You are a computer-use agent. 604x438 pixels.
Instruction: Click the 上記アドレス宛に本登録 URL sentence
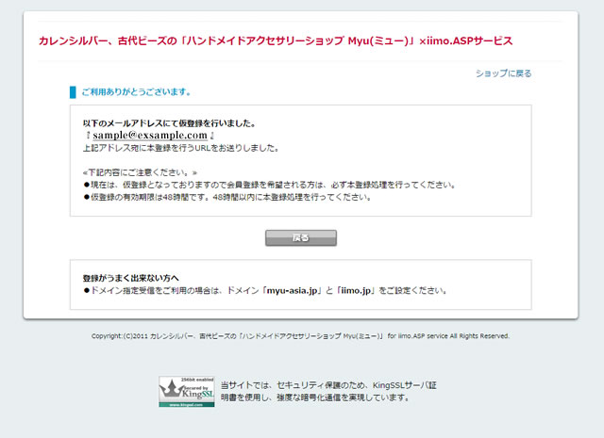(180, 148)
